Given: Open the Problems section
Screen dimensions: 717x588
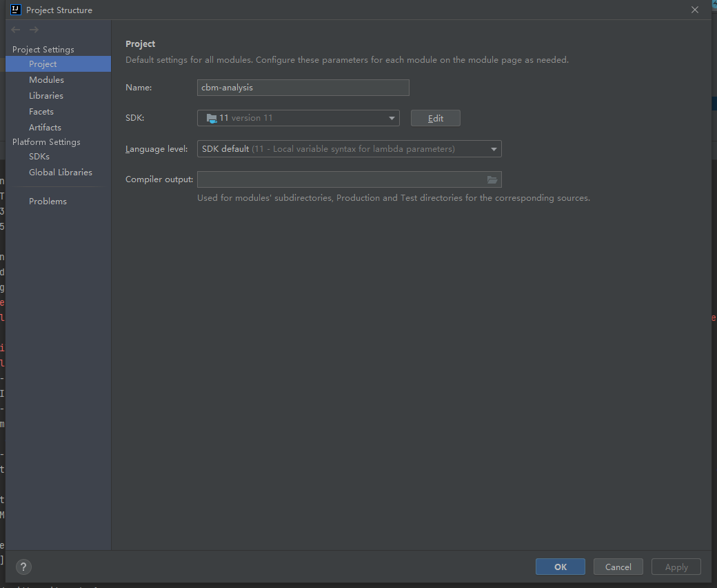Looking at the screenshot, I should (x=48, y=201).
